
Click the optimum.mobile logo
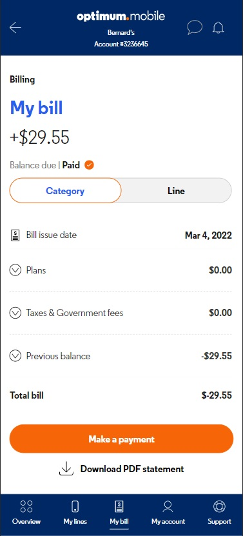(x=121, y=16)
